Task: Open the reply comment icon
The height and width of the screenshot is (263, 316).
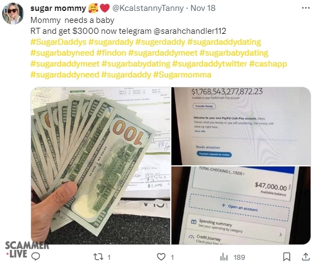Action: [36, 256]
